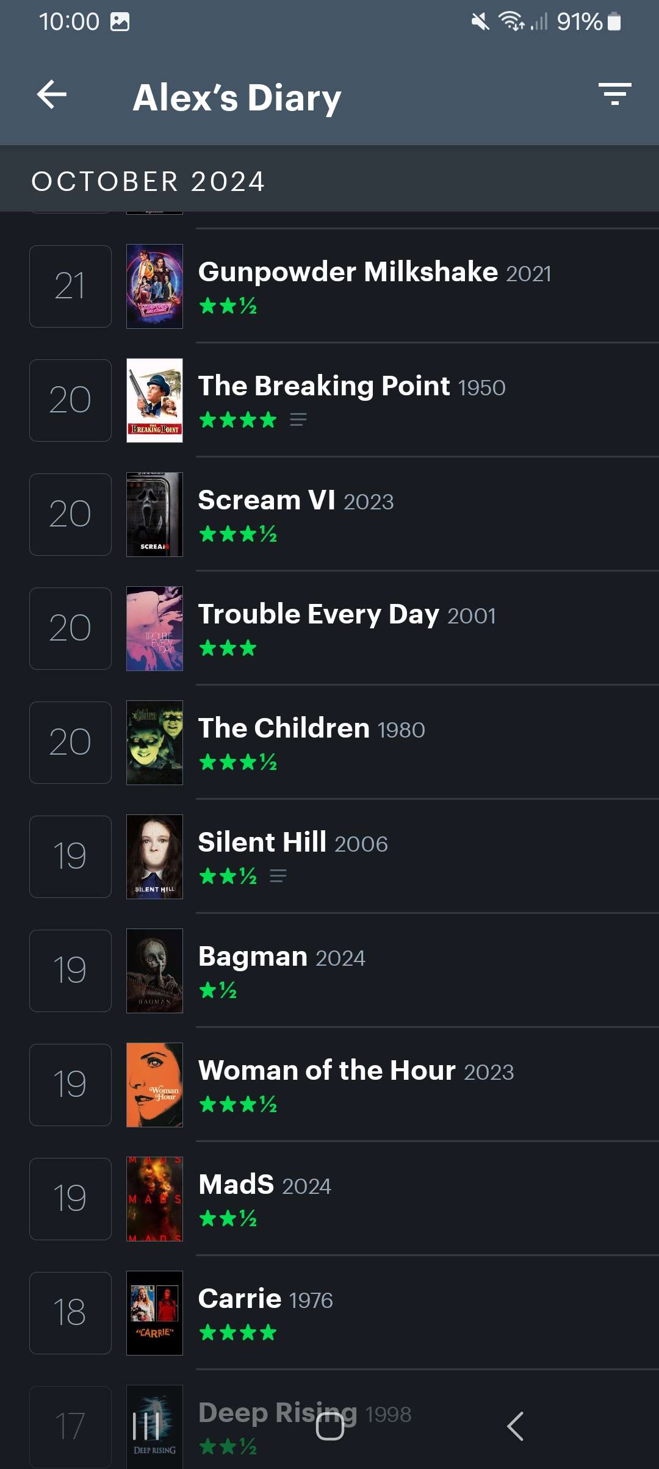Open the Carrie poster thumbnail
This screenshot has width=659, height=1469.
(154, 1313)
